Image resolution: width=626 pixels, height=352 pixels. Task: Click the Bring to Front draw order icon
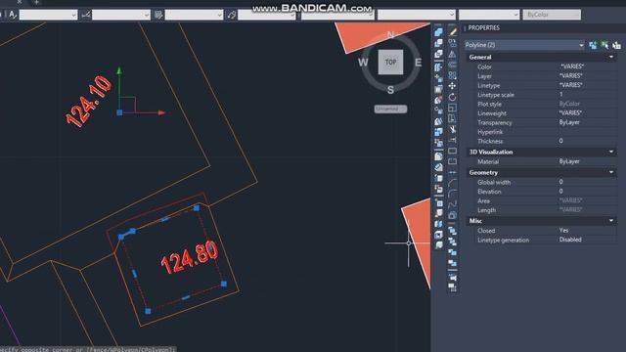click(x=452, y=231)
